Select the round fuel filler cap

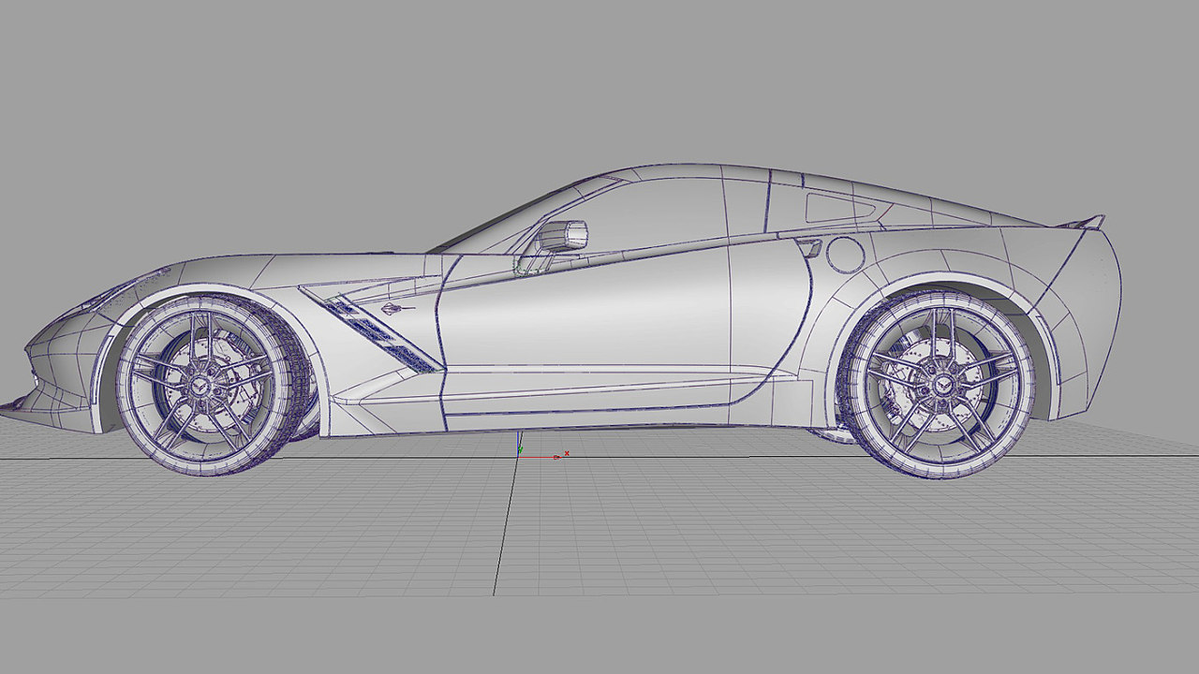[x=847, y=254]
